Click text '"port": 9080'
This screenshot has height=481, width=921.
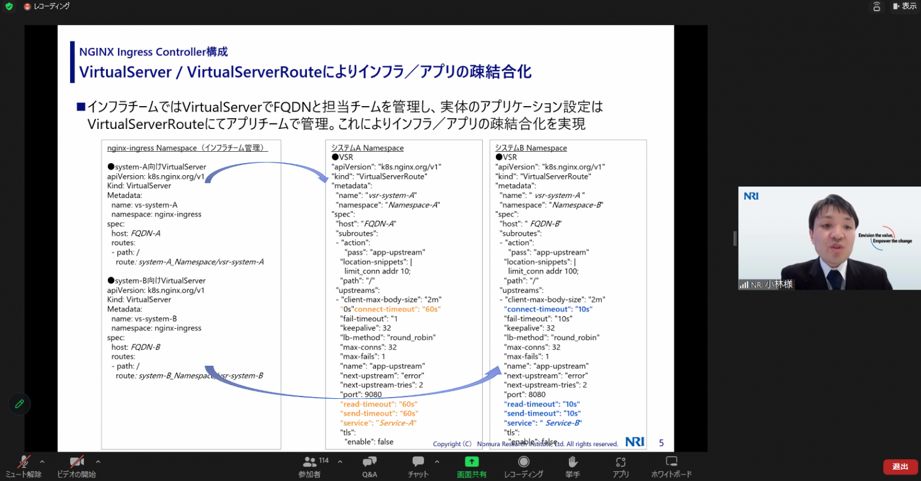pos(361,394)
